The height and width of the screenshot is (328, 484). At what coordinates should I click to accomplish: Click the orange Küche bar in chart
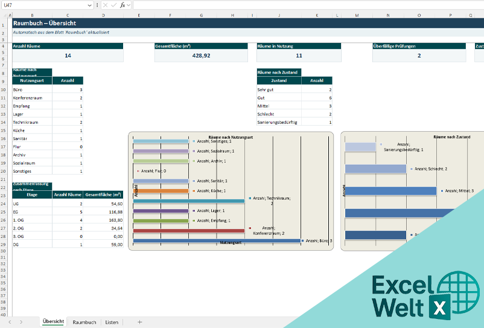click(x=161, y=191)
